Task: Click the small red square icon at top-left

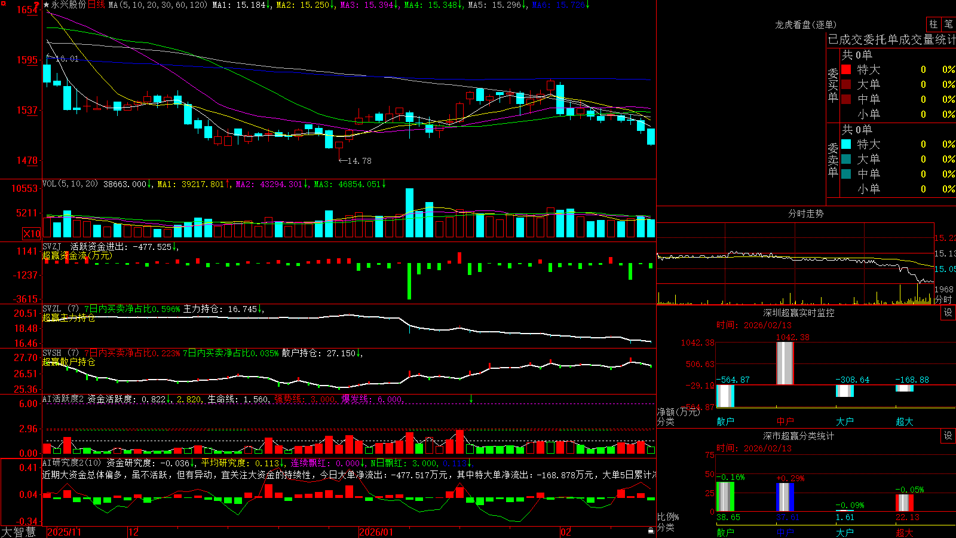Action: [4, 4]
